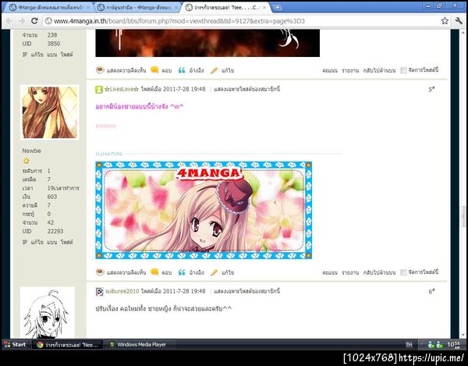Click the quote icon under post 5
Image resolution: width=468 pixels, height=366 pixels.
click(x=182, y=272)
